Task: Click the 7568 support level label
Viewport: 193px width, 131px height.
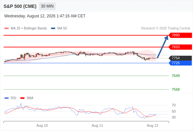Action: click(x=176, y=89)
